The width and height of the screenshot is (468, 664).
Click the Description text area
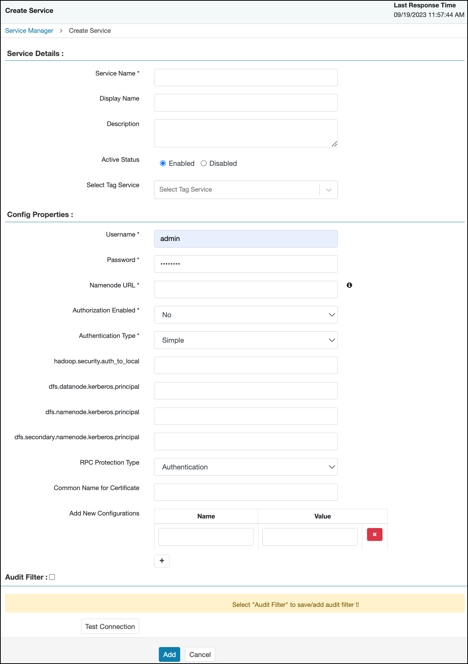click(x=245, y=133)
